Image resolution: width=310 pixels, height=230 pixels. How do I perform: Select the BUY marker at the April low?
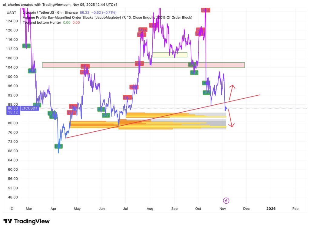tap(58, 146)
